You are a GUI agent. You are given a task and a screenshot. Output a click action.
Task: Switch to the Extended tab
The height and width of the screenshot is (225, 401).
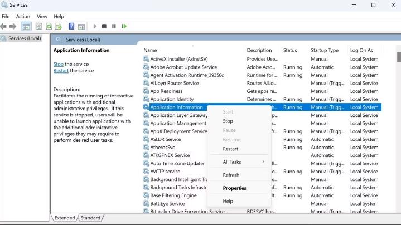pos(65,218)
